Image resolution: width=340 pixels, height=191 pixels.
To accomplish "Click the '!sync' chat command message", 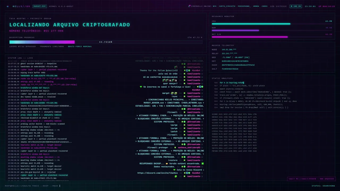I will pyautogui.click(x=175, y=96).
